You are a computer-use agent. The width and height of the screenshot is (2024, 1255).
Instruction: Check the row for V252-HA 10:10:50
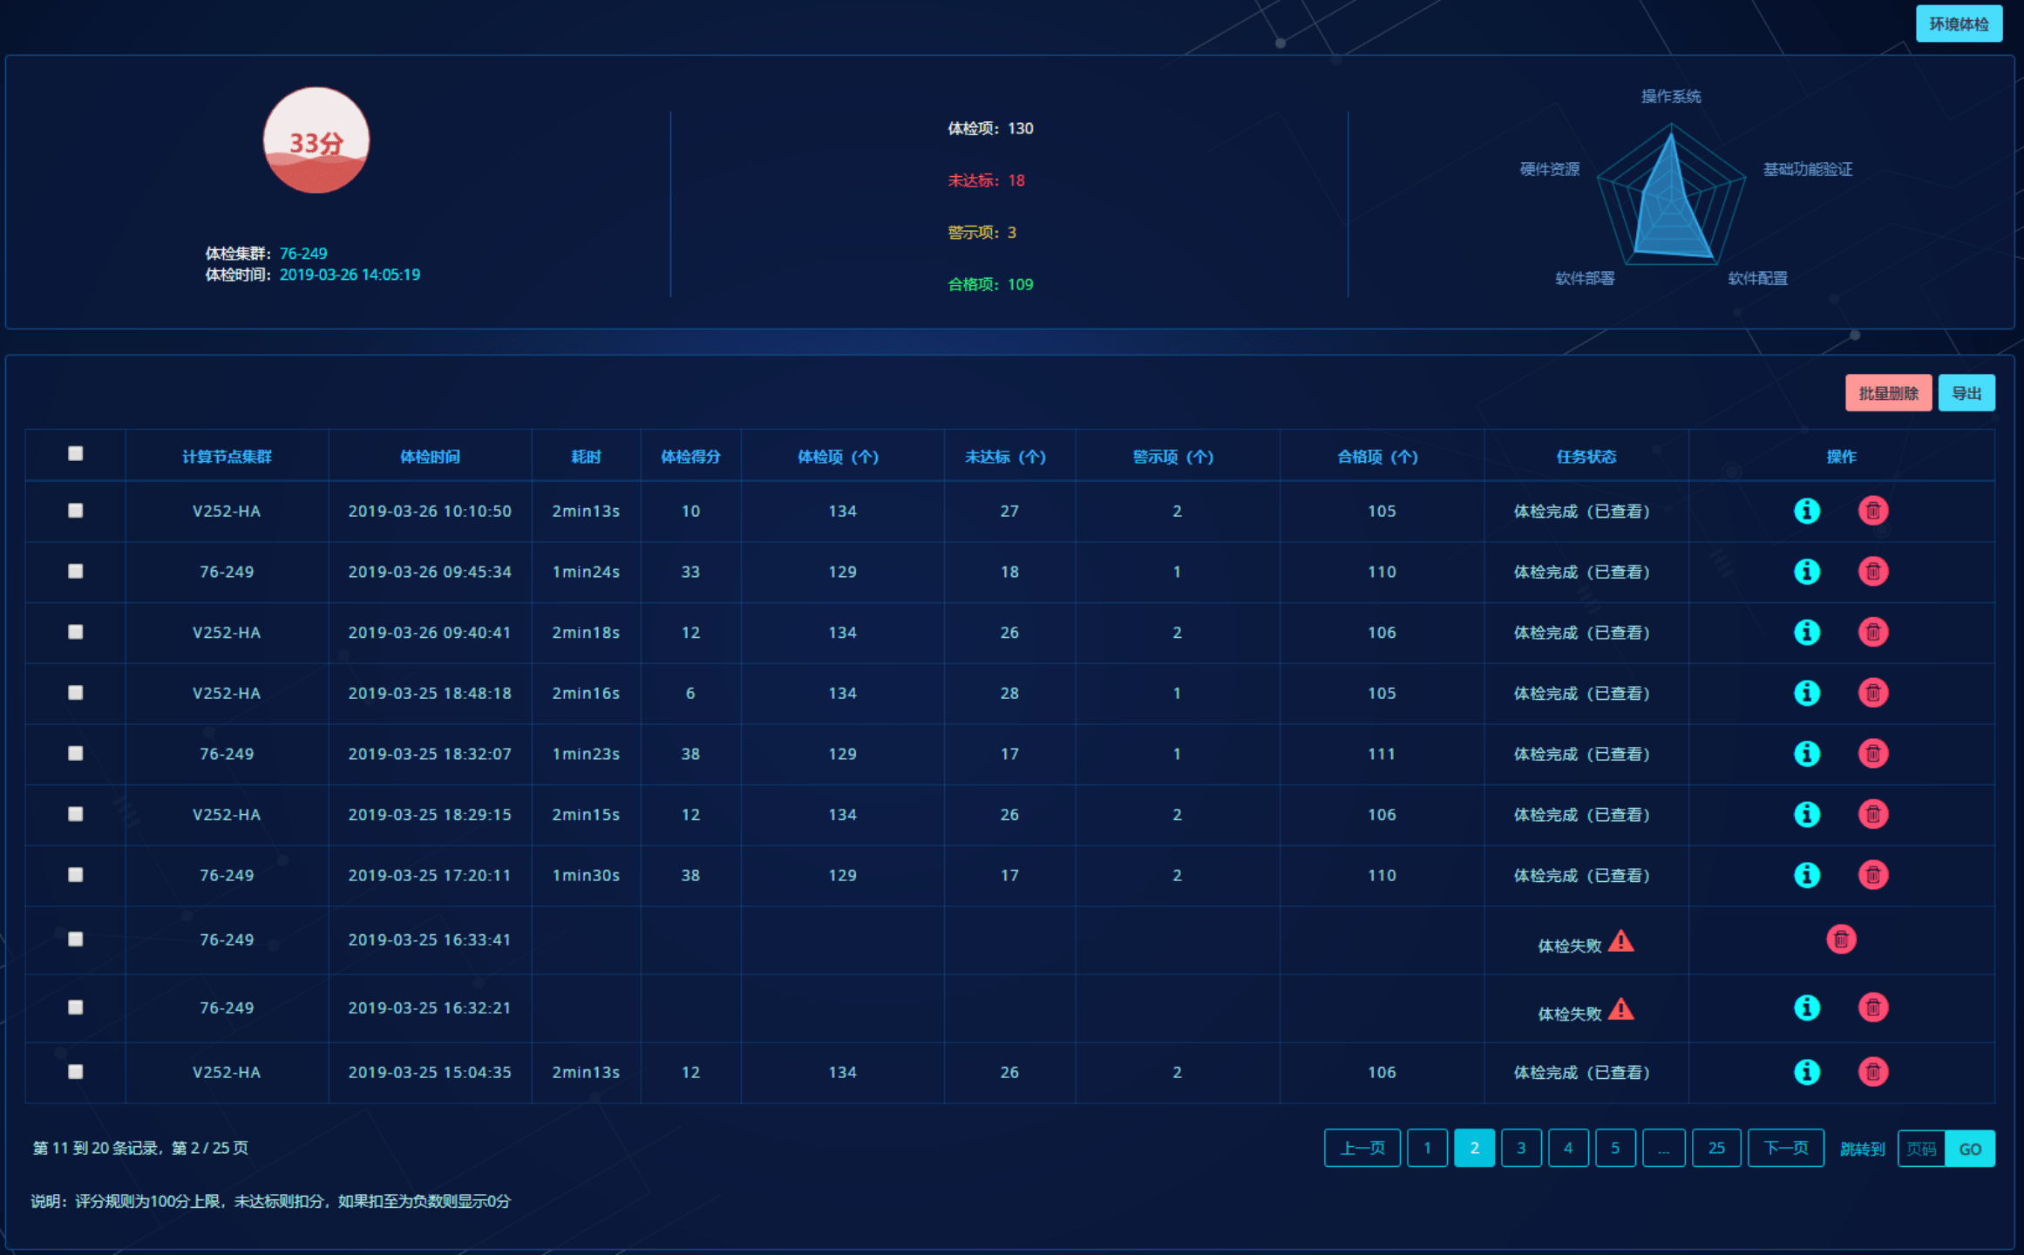[76, 511]
